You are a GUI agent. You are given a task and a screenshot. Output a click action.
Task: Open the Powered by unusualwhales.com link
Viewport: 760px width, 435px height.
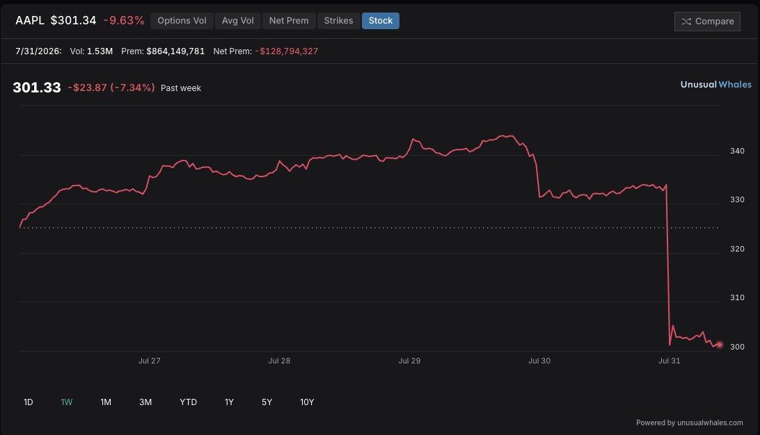(x=689, y=423)
